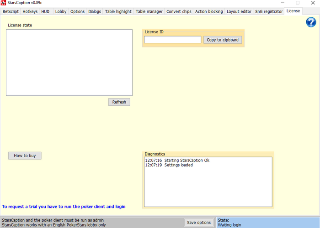Select the SnG registrator tab
The image size is (320, 228).
pos(269,11)
